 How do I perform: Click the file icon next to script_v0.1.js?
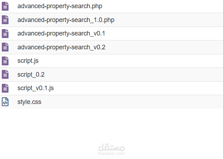point(5,88)
